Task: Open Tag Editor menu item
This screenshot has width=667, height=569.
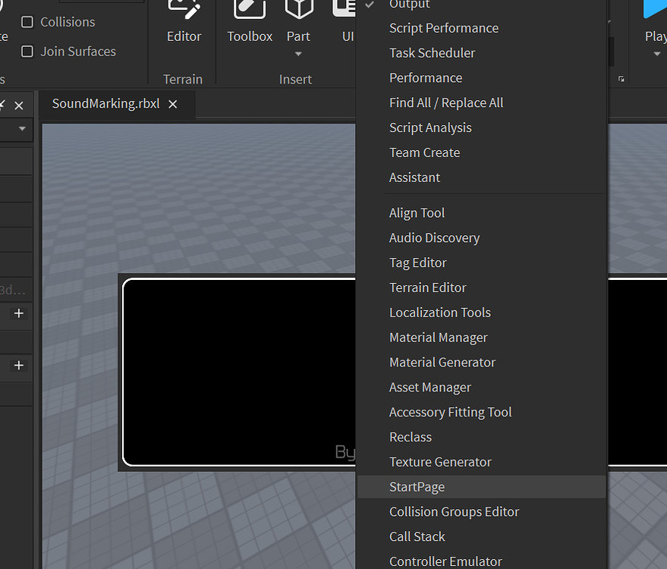Action: [x=481, y=262]
